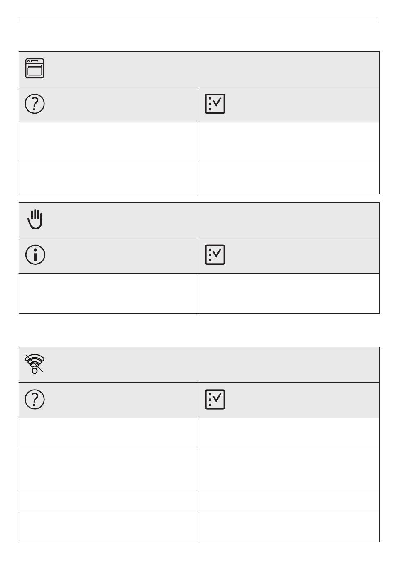Open the circled info icon
The image size is (395, 572).
click(35, 255)
